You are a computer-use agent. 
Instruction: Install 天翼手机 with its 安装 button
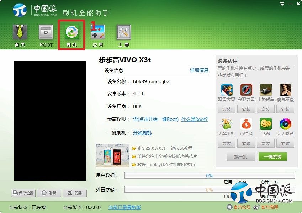227,143
